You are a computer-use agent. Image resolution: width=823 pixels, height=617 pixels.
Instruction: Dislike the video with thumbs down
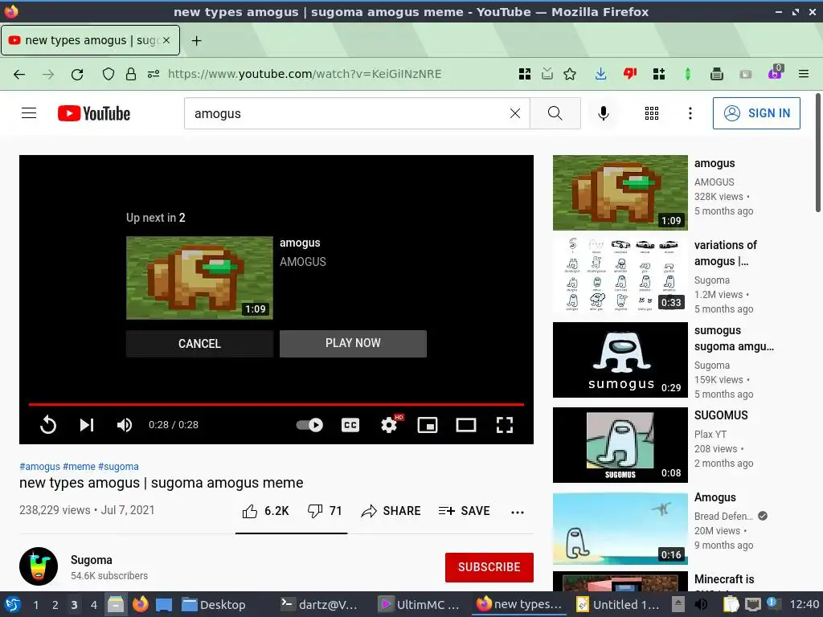click(325, 511)
